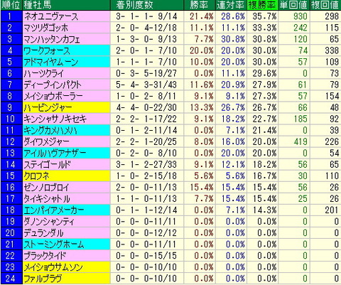The height and width of the screenshot is (285, 341).
Task: Click record 3- 1- 1- 9/14
Action: pos(146,16)
